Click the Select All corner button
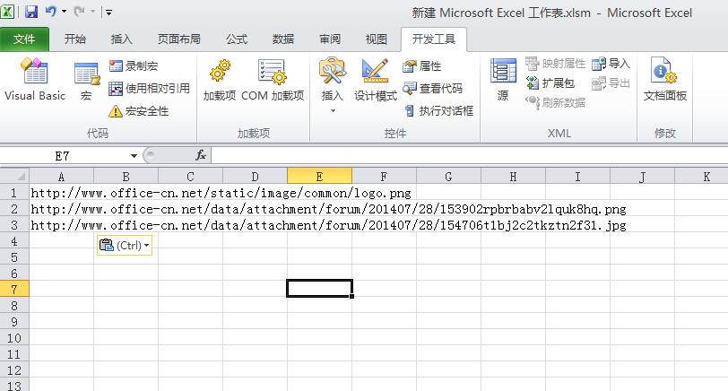The image size is (728, 391). click(x=15, y=177)
